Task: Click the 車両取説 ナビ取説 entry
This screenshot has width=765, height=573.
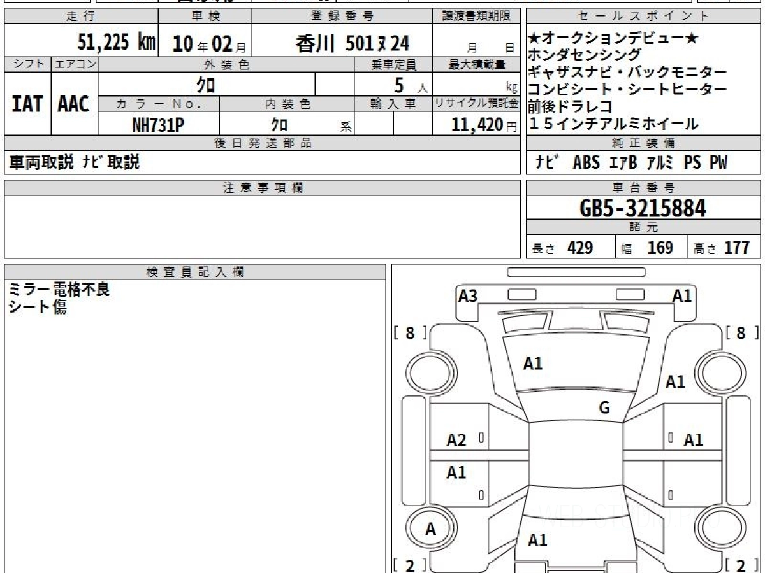Action: coord(73,162)
